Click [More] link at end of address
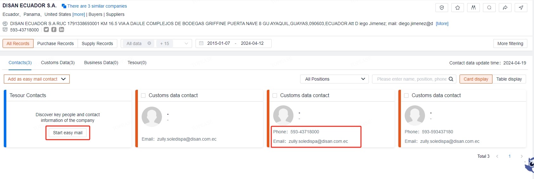Image resolution: width=534 pixels, height=179 pixels. click(x=442, y=23)
